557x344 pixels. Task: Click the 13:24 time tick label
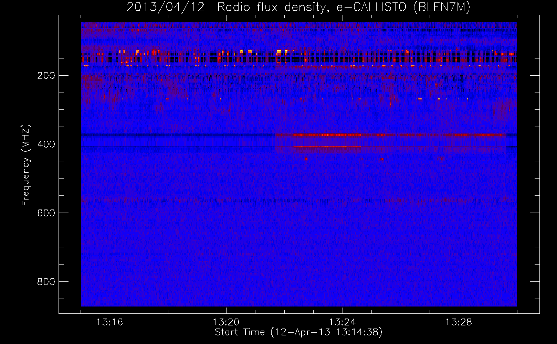(342, 322)
